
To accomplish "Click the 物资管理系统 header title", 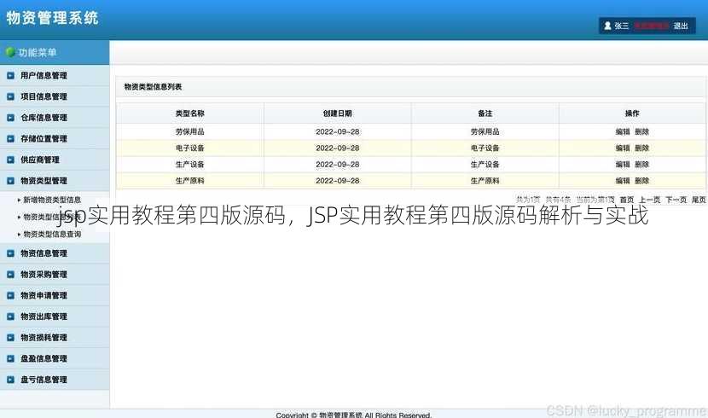I will tap(52, 18).
